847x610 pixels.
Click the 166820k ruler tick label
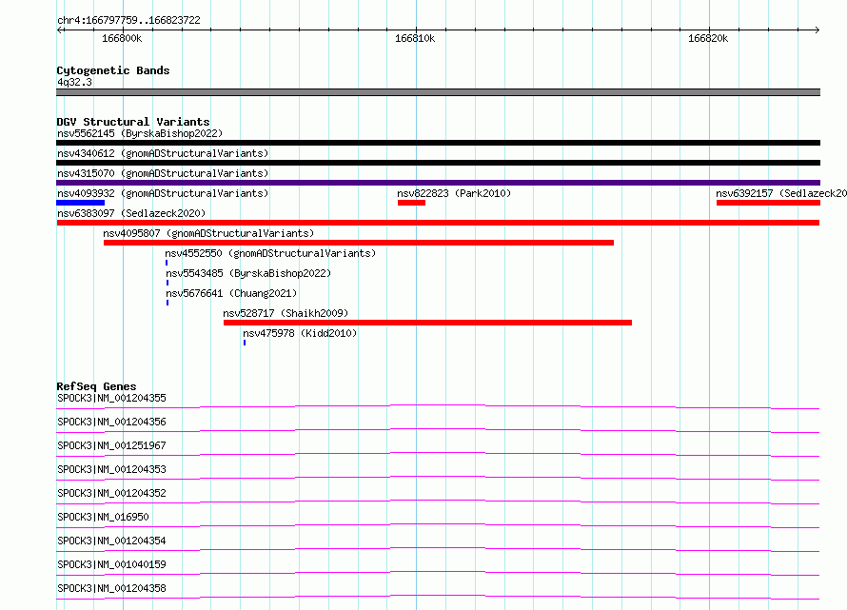tap(708, 38)
